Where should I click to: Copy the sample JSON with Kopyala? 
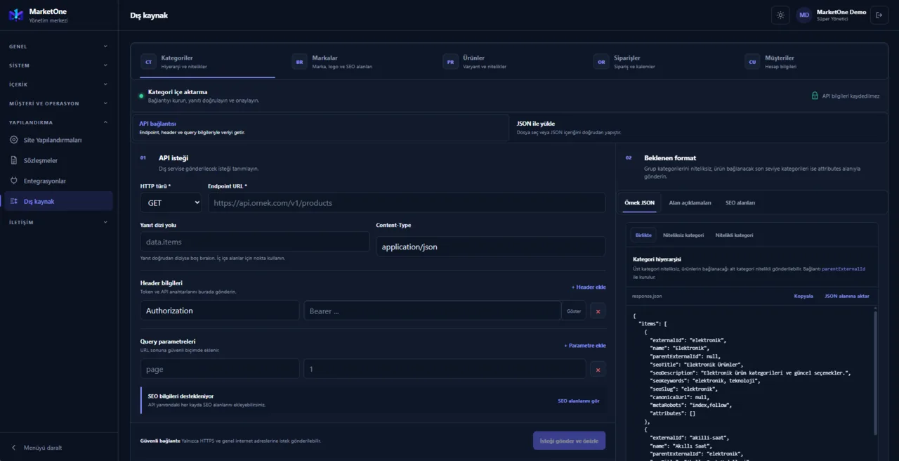click(x=803, y=296)
